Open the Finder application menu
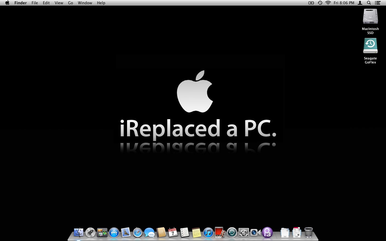 21,3
